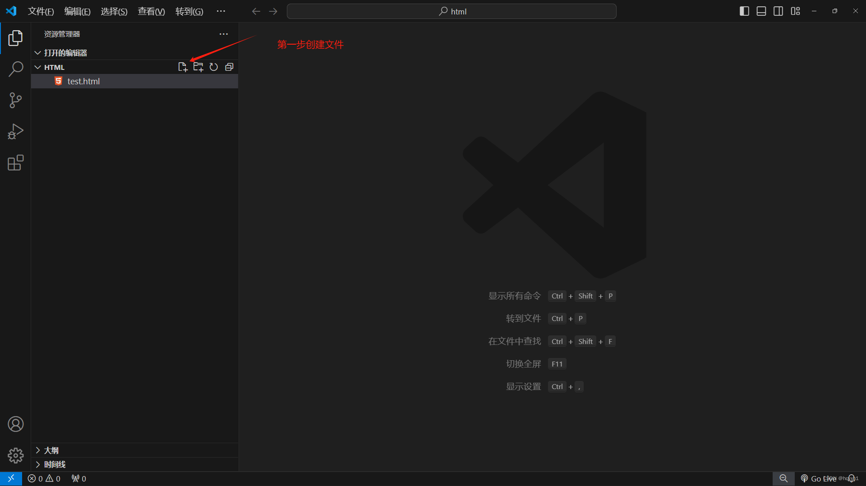The width and height of the screenshot is (866, 486).
Task: Open the Manage gear icon
Action: (x=15, y=455)
